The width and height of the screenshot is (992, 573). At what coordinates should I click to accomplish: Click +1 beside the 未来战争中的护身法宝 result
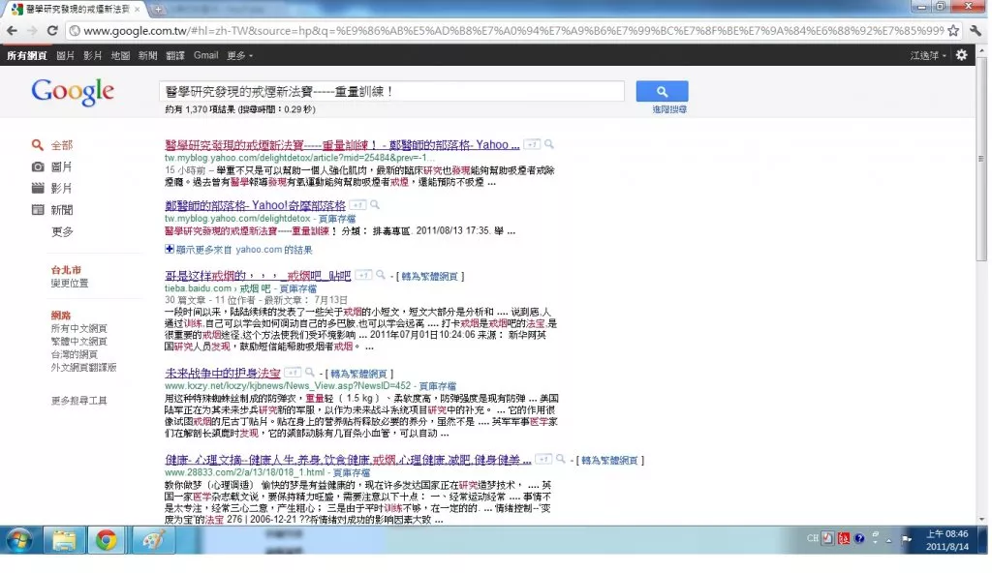point(293,373)
